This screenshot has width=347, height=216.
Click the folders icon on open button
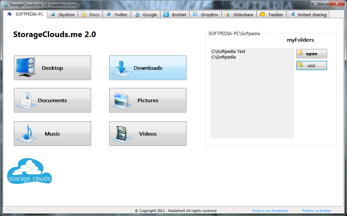pyautogui.click(x=300, y=53)
